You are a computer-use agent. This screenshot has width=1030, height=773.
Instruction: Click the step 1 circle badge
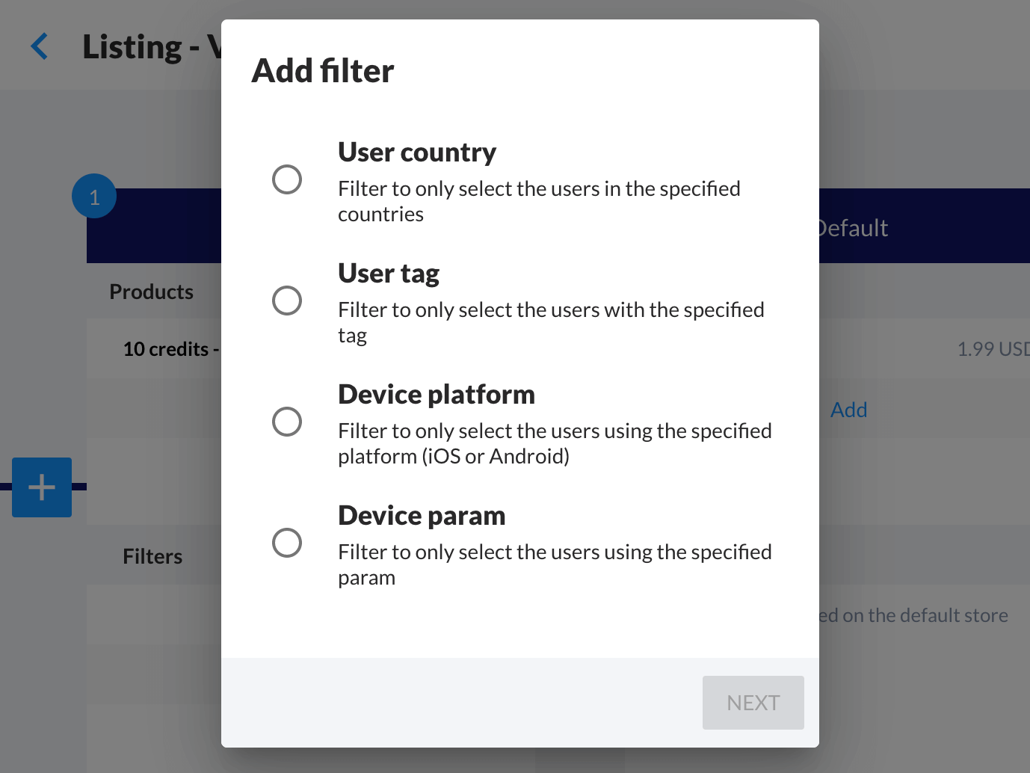pyautogui.click(x=94, y=197)
